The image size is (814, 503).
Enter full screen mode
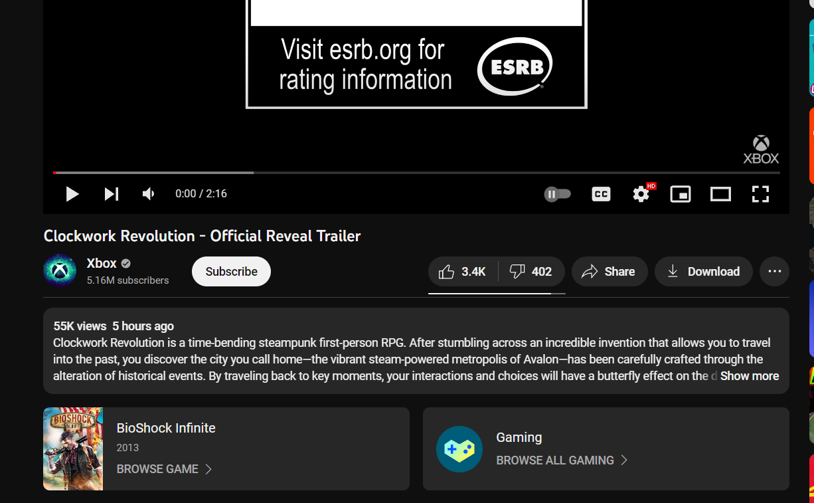click(760, 194)
